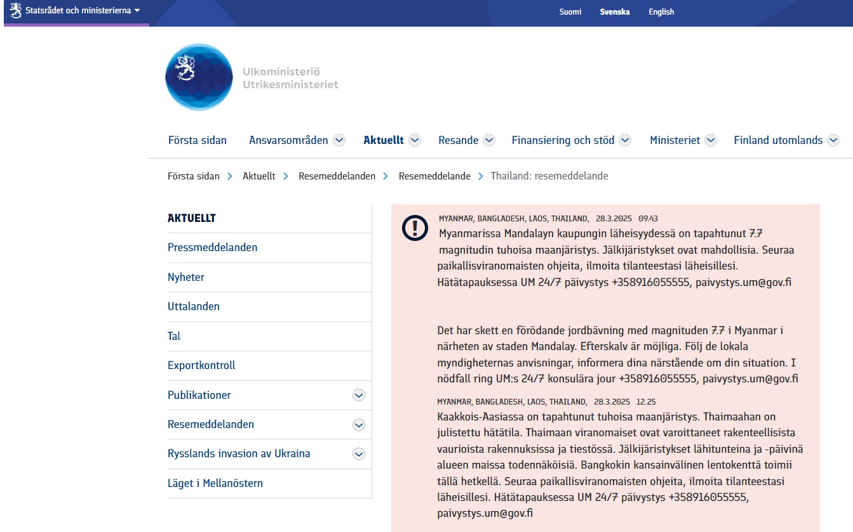Expand the Ministeriet menu chevron
This screenshot has height=532, width=853.
click(x=711, y=140)
